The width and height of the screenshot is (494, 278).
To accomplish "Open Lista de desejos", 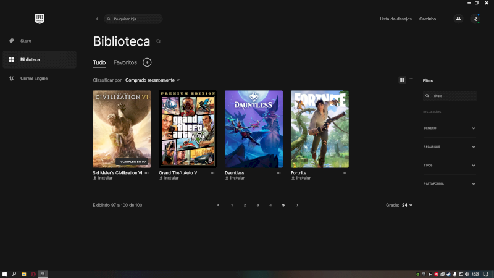I will coord(395,19).
